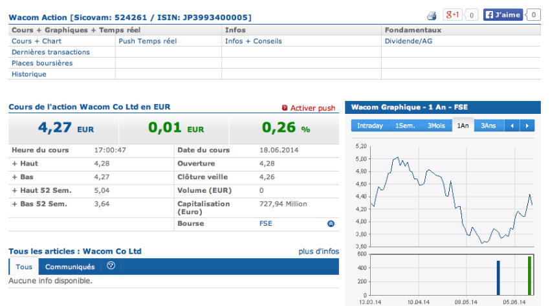Image resolution: width=550 pixels, height=306 pixels.
Task: Open the Historique link
Action: (x=28, y=74)
